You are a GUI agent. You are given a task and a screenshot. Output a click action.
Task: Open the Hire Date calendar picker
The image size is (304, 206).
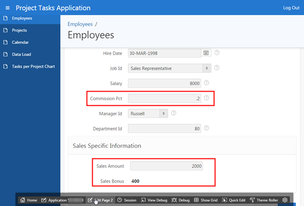click(x=206, y=53)
